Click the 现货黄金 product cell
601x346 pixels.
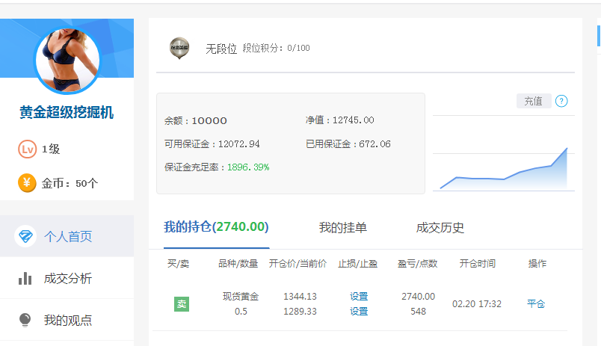point(241,296)
